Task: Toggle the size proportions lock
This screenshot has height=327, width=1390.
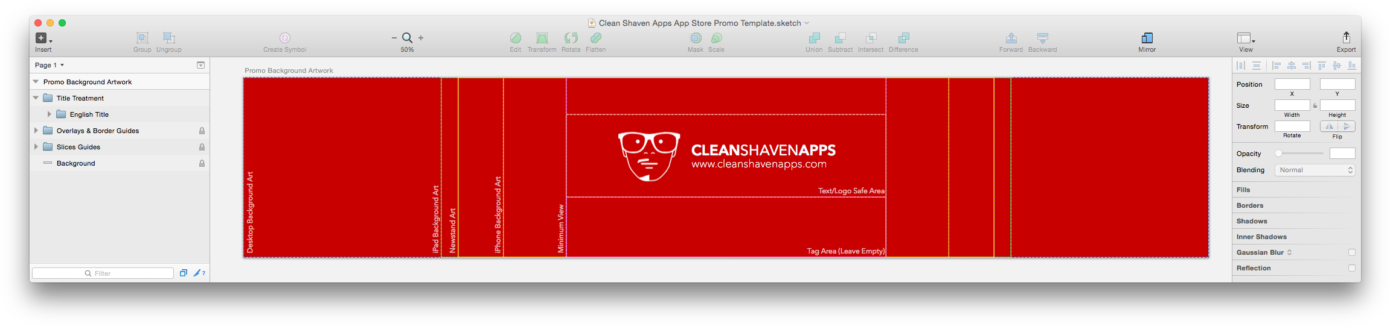Action: (1315, 105)
